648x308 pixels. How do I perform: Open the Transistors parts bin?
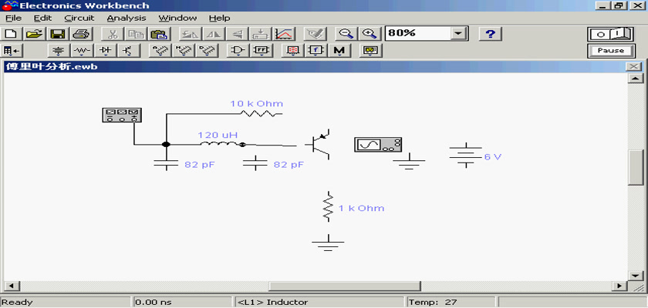click(129, 51)
